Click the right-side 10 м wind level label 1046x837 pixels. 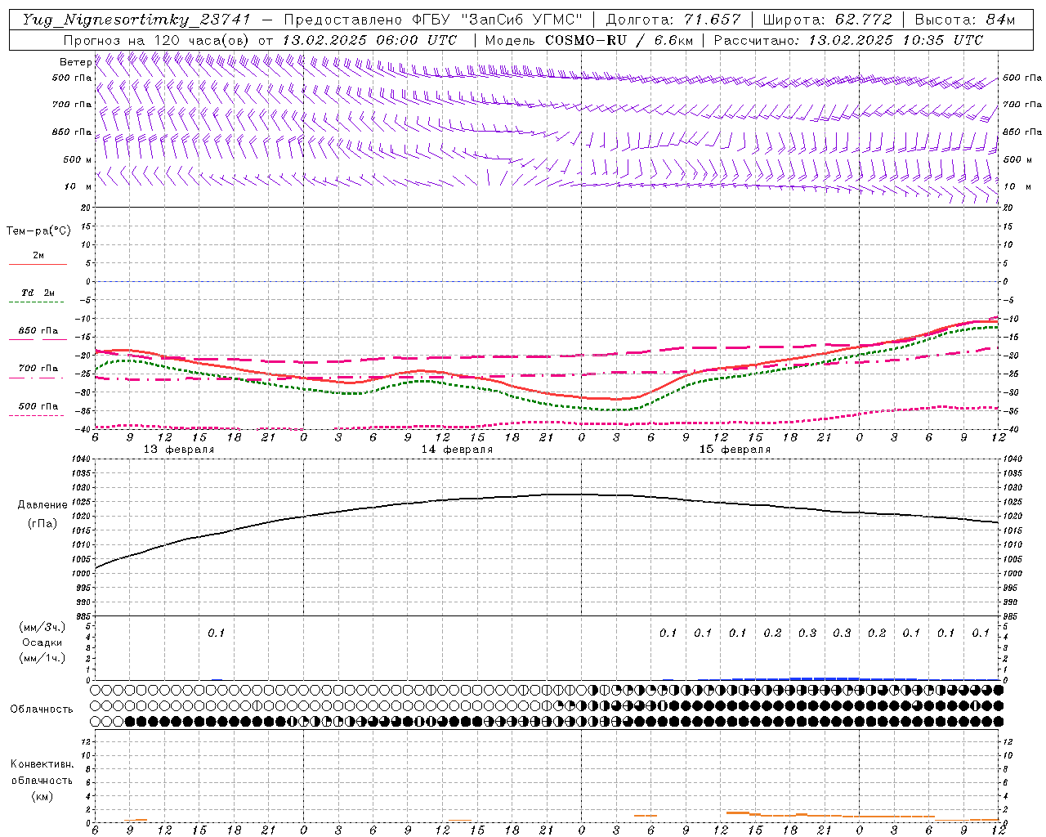pos(1016,186)
